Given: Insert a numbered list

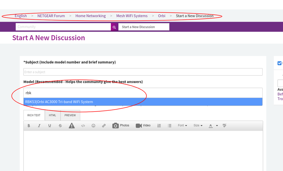Looking at the screenshot, I should tap(159, 126).
